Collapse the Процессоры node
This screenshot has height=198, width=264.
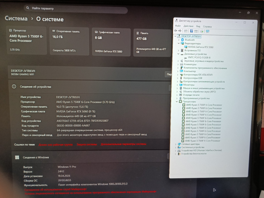[x=177, y=102]
